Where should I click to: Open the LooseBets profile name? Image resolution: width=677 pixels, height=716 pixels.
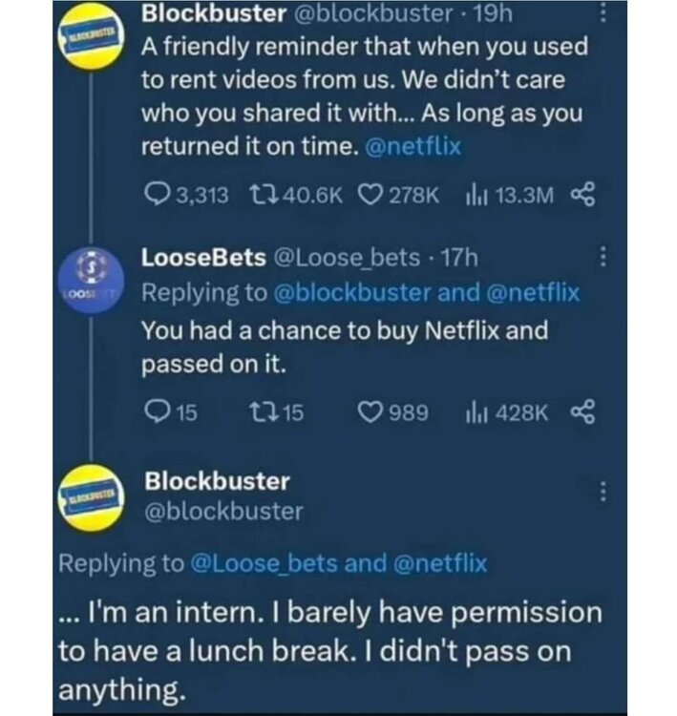coord(203,257)
